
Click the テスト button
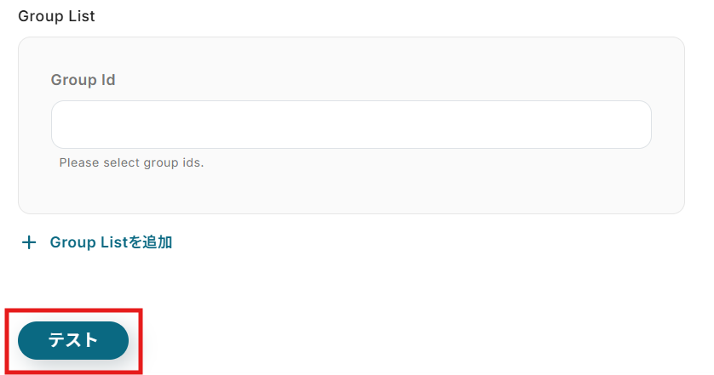tap(73, 340)
